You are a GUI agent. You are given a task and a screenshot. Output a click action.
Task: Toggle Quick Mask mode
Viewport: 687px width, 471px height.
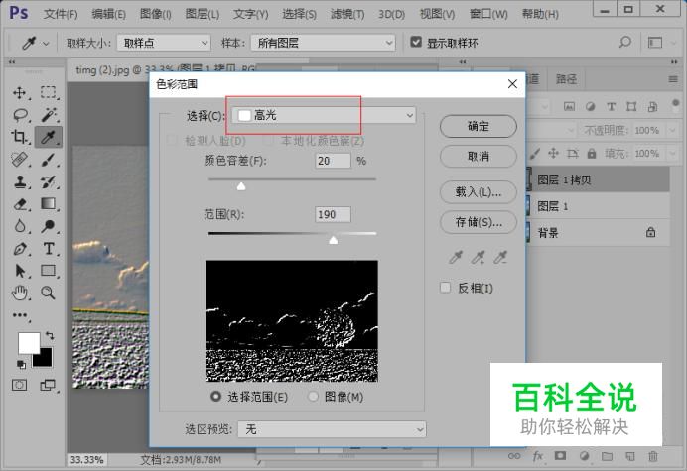coord(19,385)
